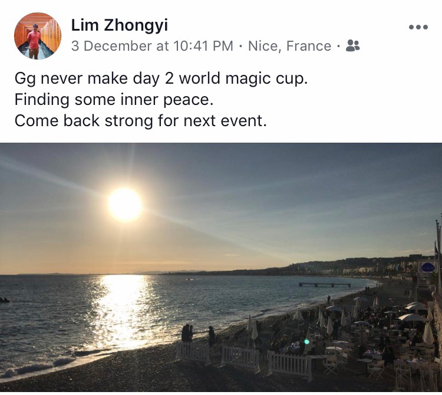Click the green lens flare dot in photo
This screenshot has height=395, width=442.
(x=306, y=342)
